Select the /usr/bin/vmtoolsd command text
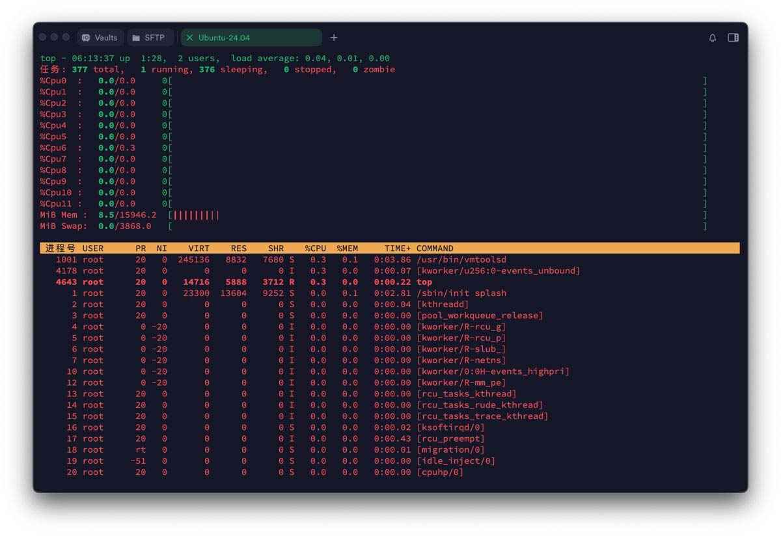 [461, 260]
